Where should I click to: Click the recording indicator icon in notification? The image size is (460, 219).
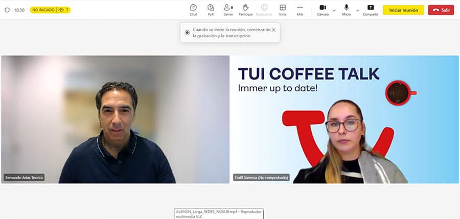187,33
